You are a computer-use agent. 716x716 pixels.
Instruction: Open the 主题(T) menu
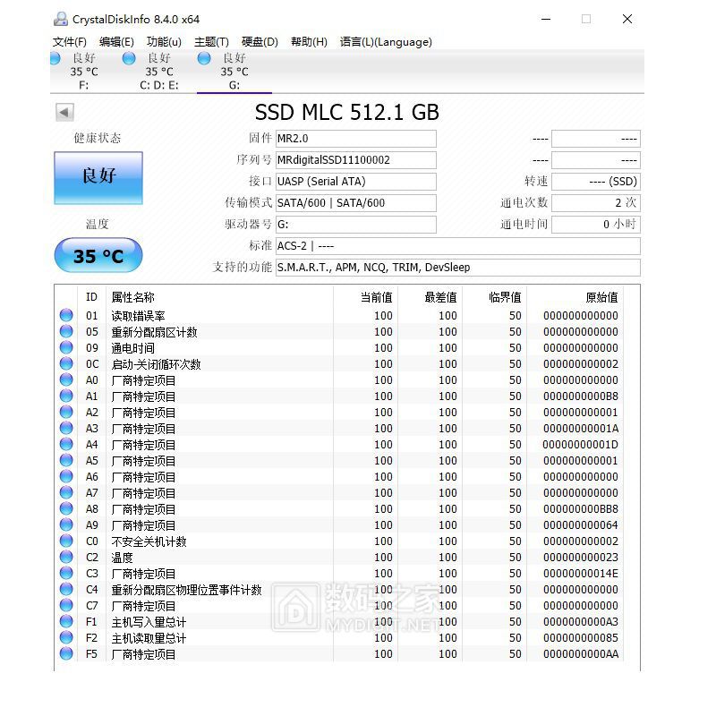tap(211, 42)
